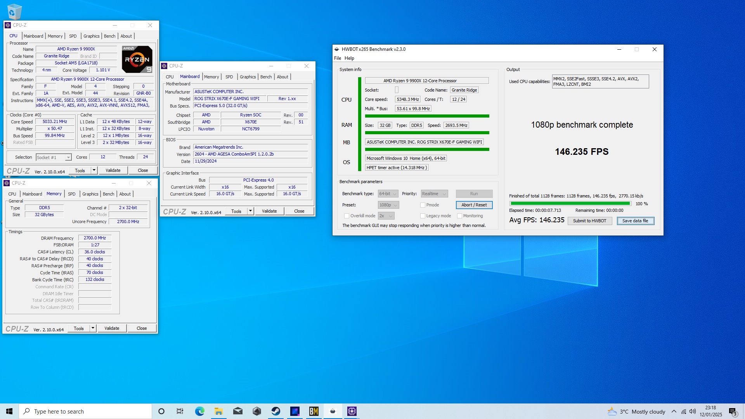Click the BM benchmark taskbar icon
This screenshot has height=419, width=745.
(314, 411)
